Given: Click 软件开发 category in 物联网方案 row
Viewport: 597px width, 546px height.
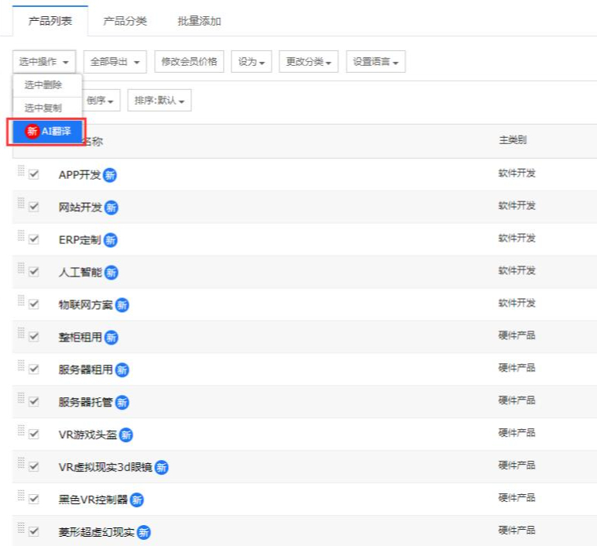Looking at the screenshot, I should [x=517, y=303].
